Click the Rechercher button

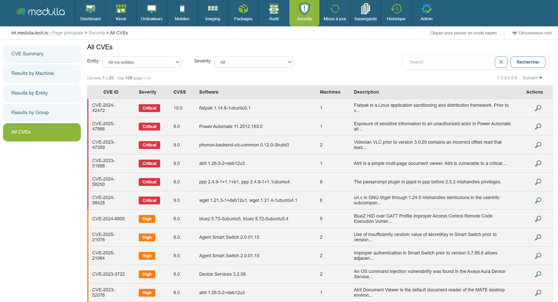528,62
